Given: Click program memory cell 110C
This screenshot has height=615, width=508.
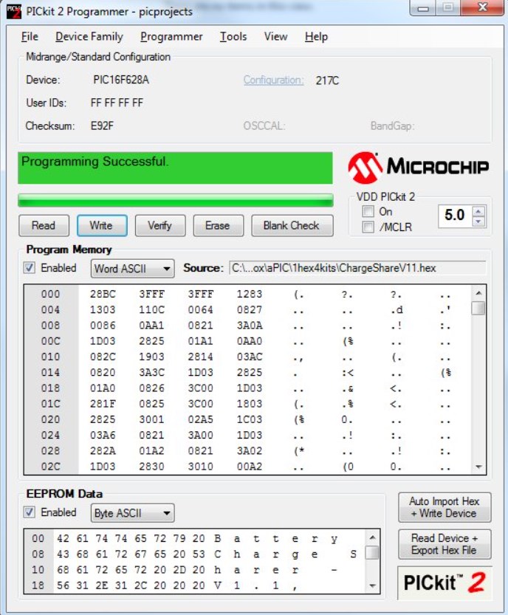Looking at the screenshot, I should tap(152, 310).
